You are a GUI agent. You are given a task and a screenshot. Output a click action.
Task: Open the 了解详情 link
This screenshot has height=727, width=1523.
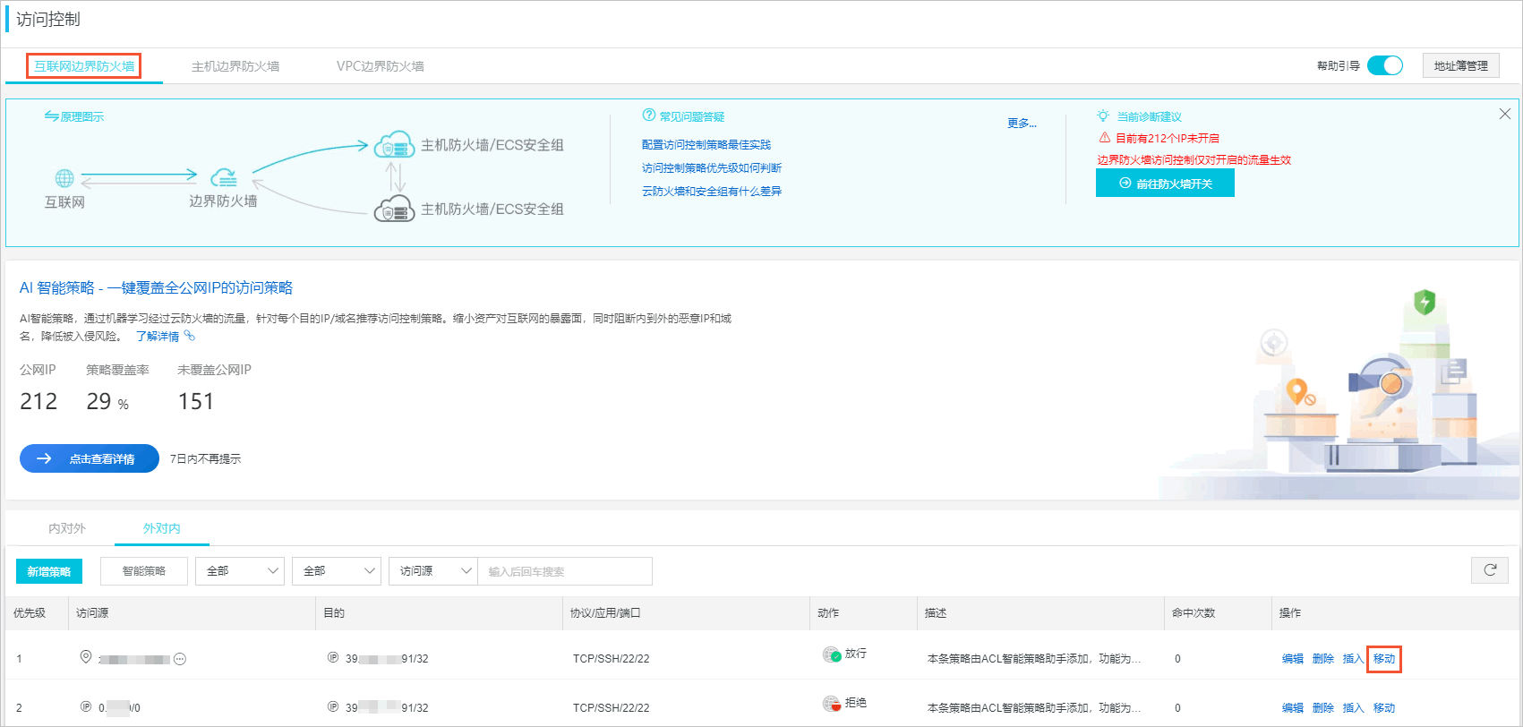click(x=158, y=337)
